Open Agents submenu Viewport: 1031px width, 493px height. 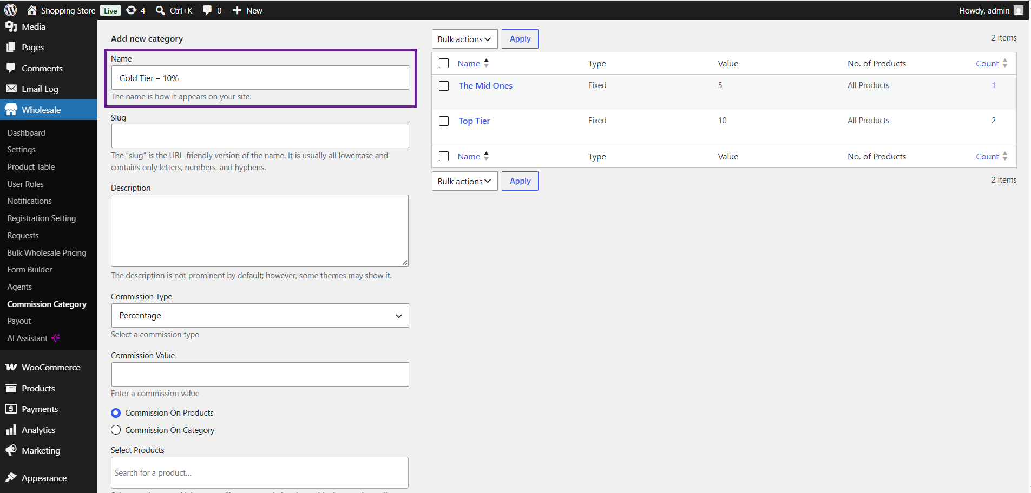point(19,287)
